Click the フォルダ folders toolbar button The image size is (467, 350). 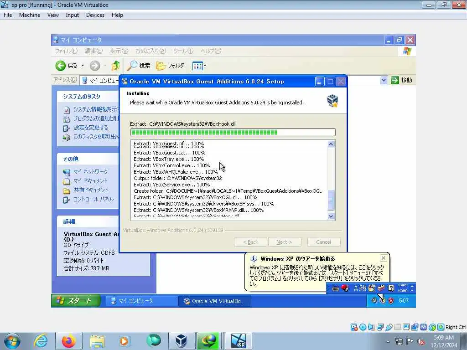[x=170, y=66]
